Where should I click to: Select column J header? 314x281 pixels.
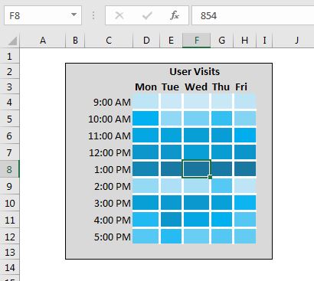(x=296, y=41)
